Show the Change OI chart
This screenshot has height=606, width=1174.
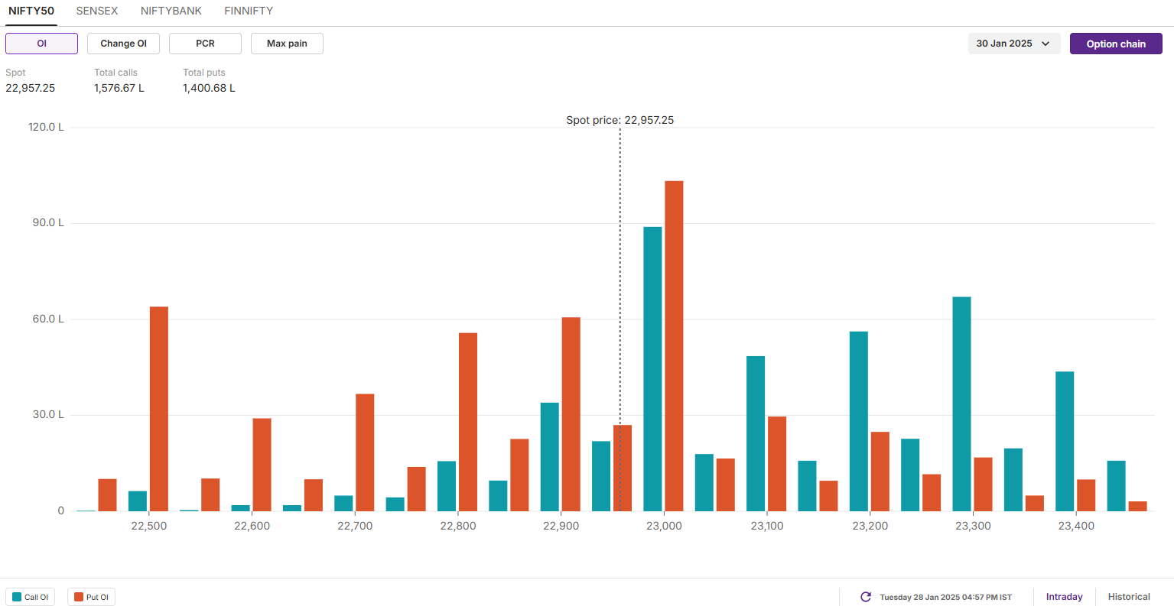click(x=123, y=44)
